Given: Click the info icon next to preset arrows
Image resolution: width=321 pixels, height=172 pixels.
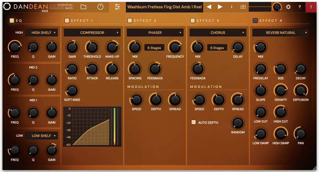Looking at the screenshot, I should 231,7.
